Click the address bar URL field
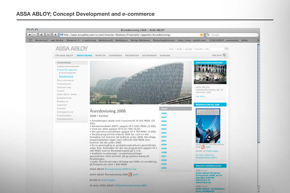Viewport: 290px width, 193px height. click(131, 35)
